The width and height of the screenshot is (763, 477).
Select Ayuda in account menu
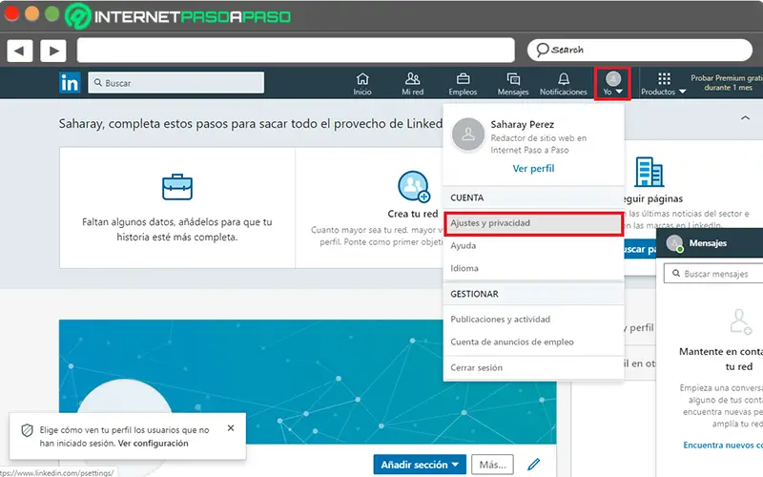pyautogui.click(x=464, y=246)
